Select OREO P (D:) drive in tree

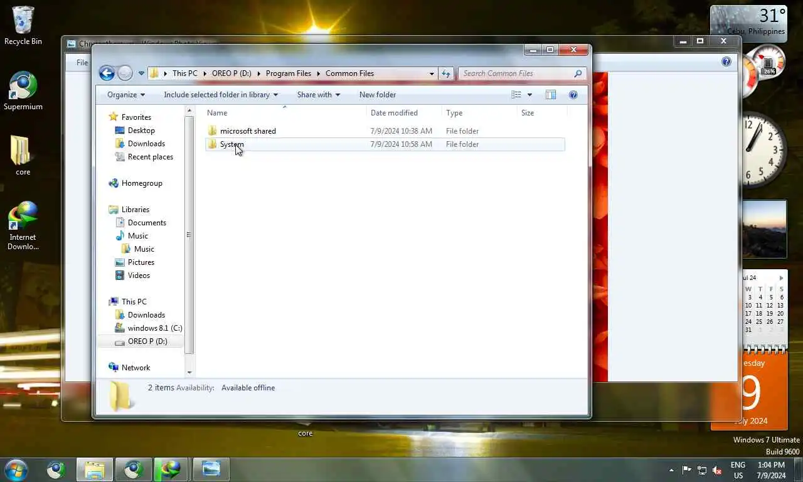coord(147,341)
